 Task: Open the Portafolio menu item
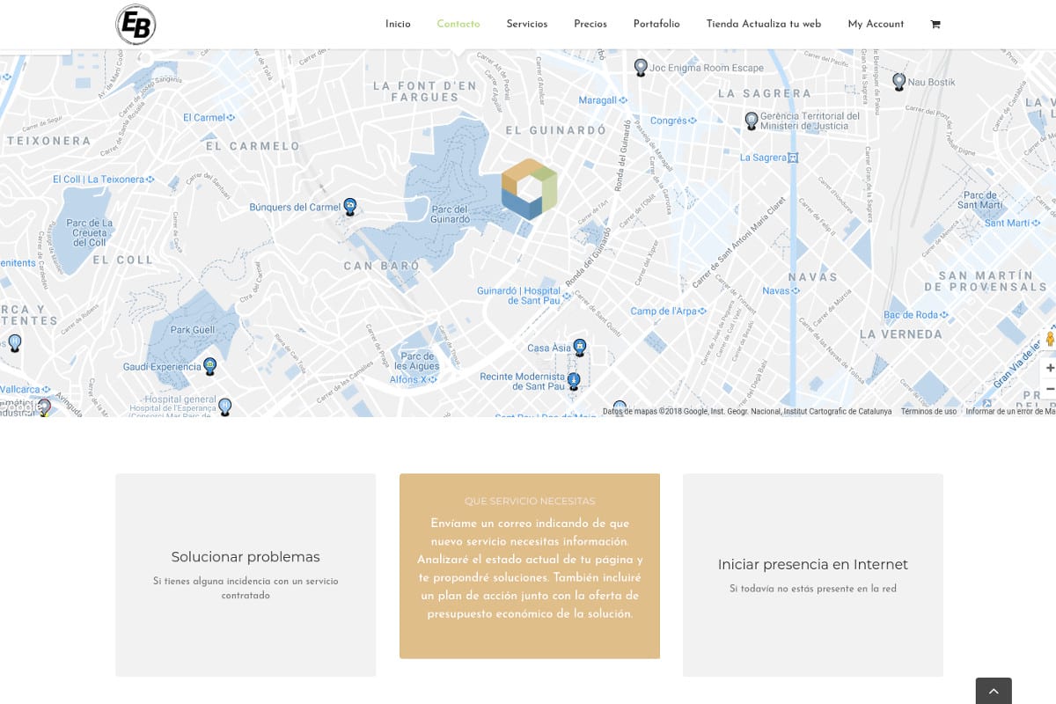click(x=656, y=25)
